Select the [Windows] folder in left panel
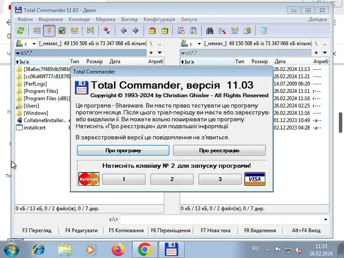This screenshot has width=344, height=258. [x=36, y=113]
